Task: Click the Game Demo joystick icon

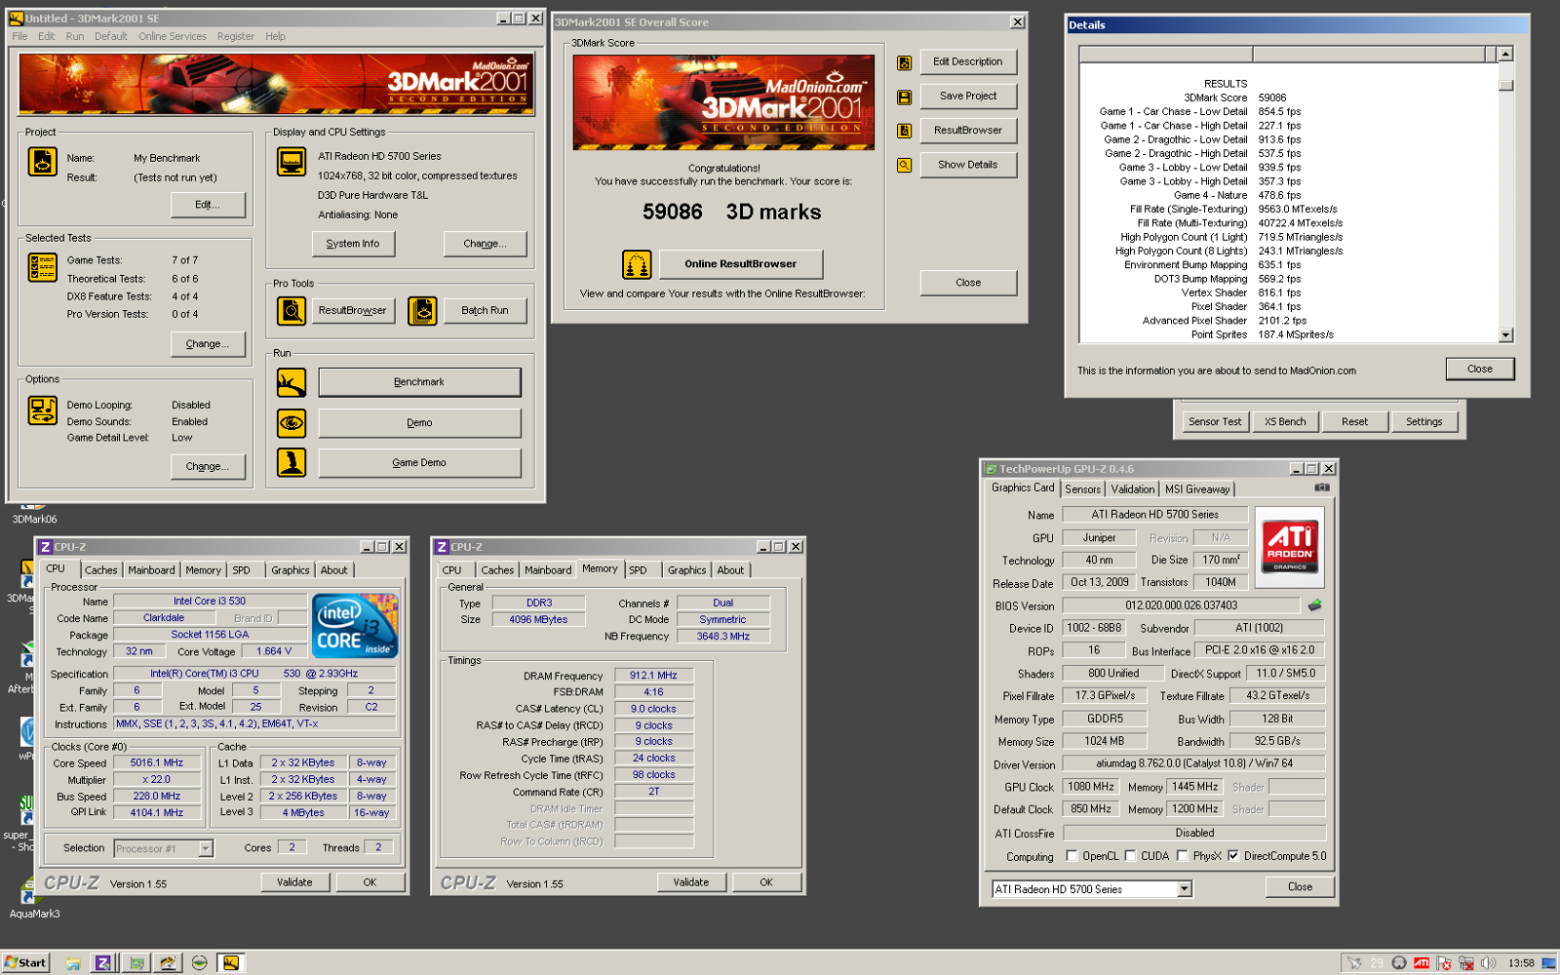Action: (x=292, y=462)
